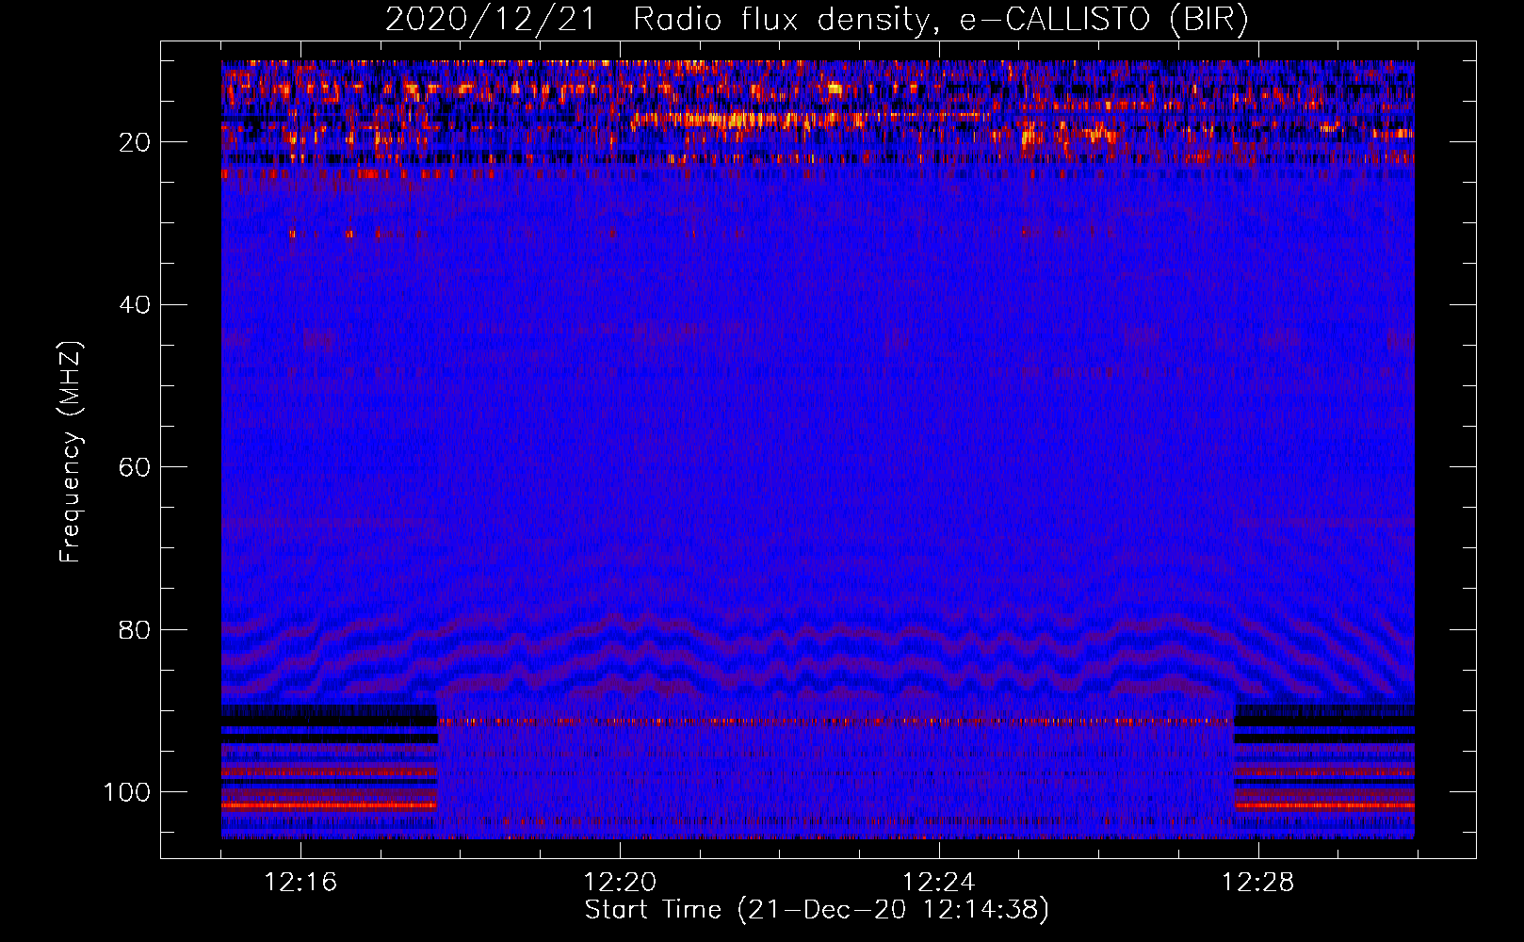Click the "Start Time (21-Dec-20 12:14:38)" x-axis label

[817, 910]
